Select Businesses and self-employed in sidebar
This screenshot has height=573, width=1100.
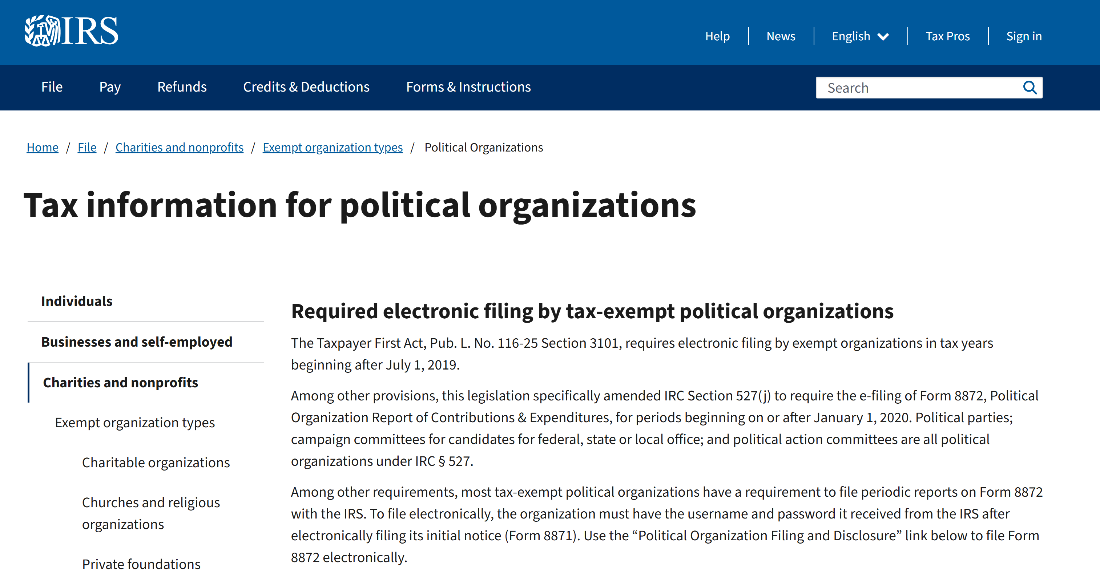[137, 342]
